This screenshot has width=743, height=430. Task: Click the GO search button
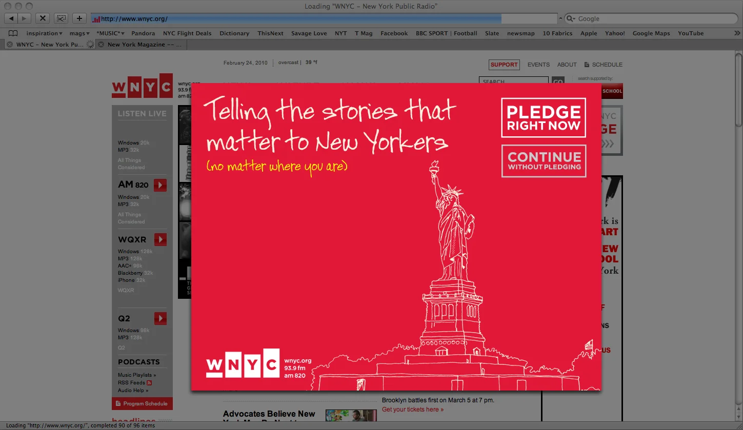pyautogui.click(x=557, y=80)
